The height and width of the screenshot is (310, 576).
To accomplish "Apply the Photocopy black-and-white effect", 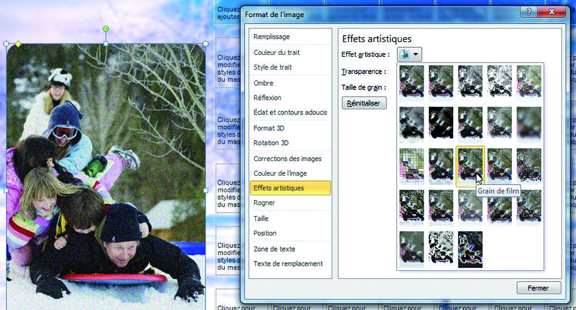I will 441,249.
